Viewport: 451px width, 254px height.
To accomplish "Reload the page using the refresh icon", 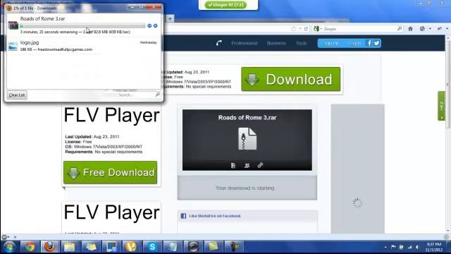I will 306,29.
